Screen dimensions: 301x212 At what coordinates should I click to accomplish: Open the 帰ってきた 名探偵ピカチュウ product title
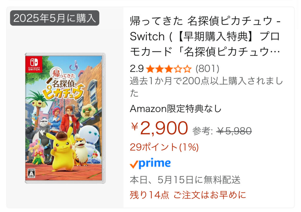tap(205, 36)
